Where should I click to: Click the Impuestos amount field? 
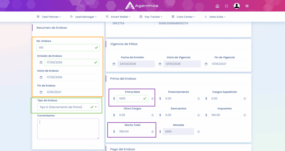(x=225, y=115)
